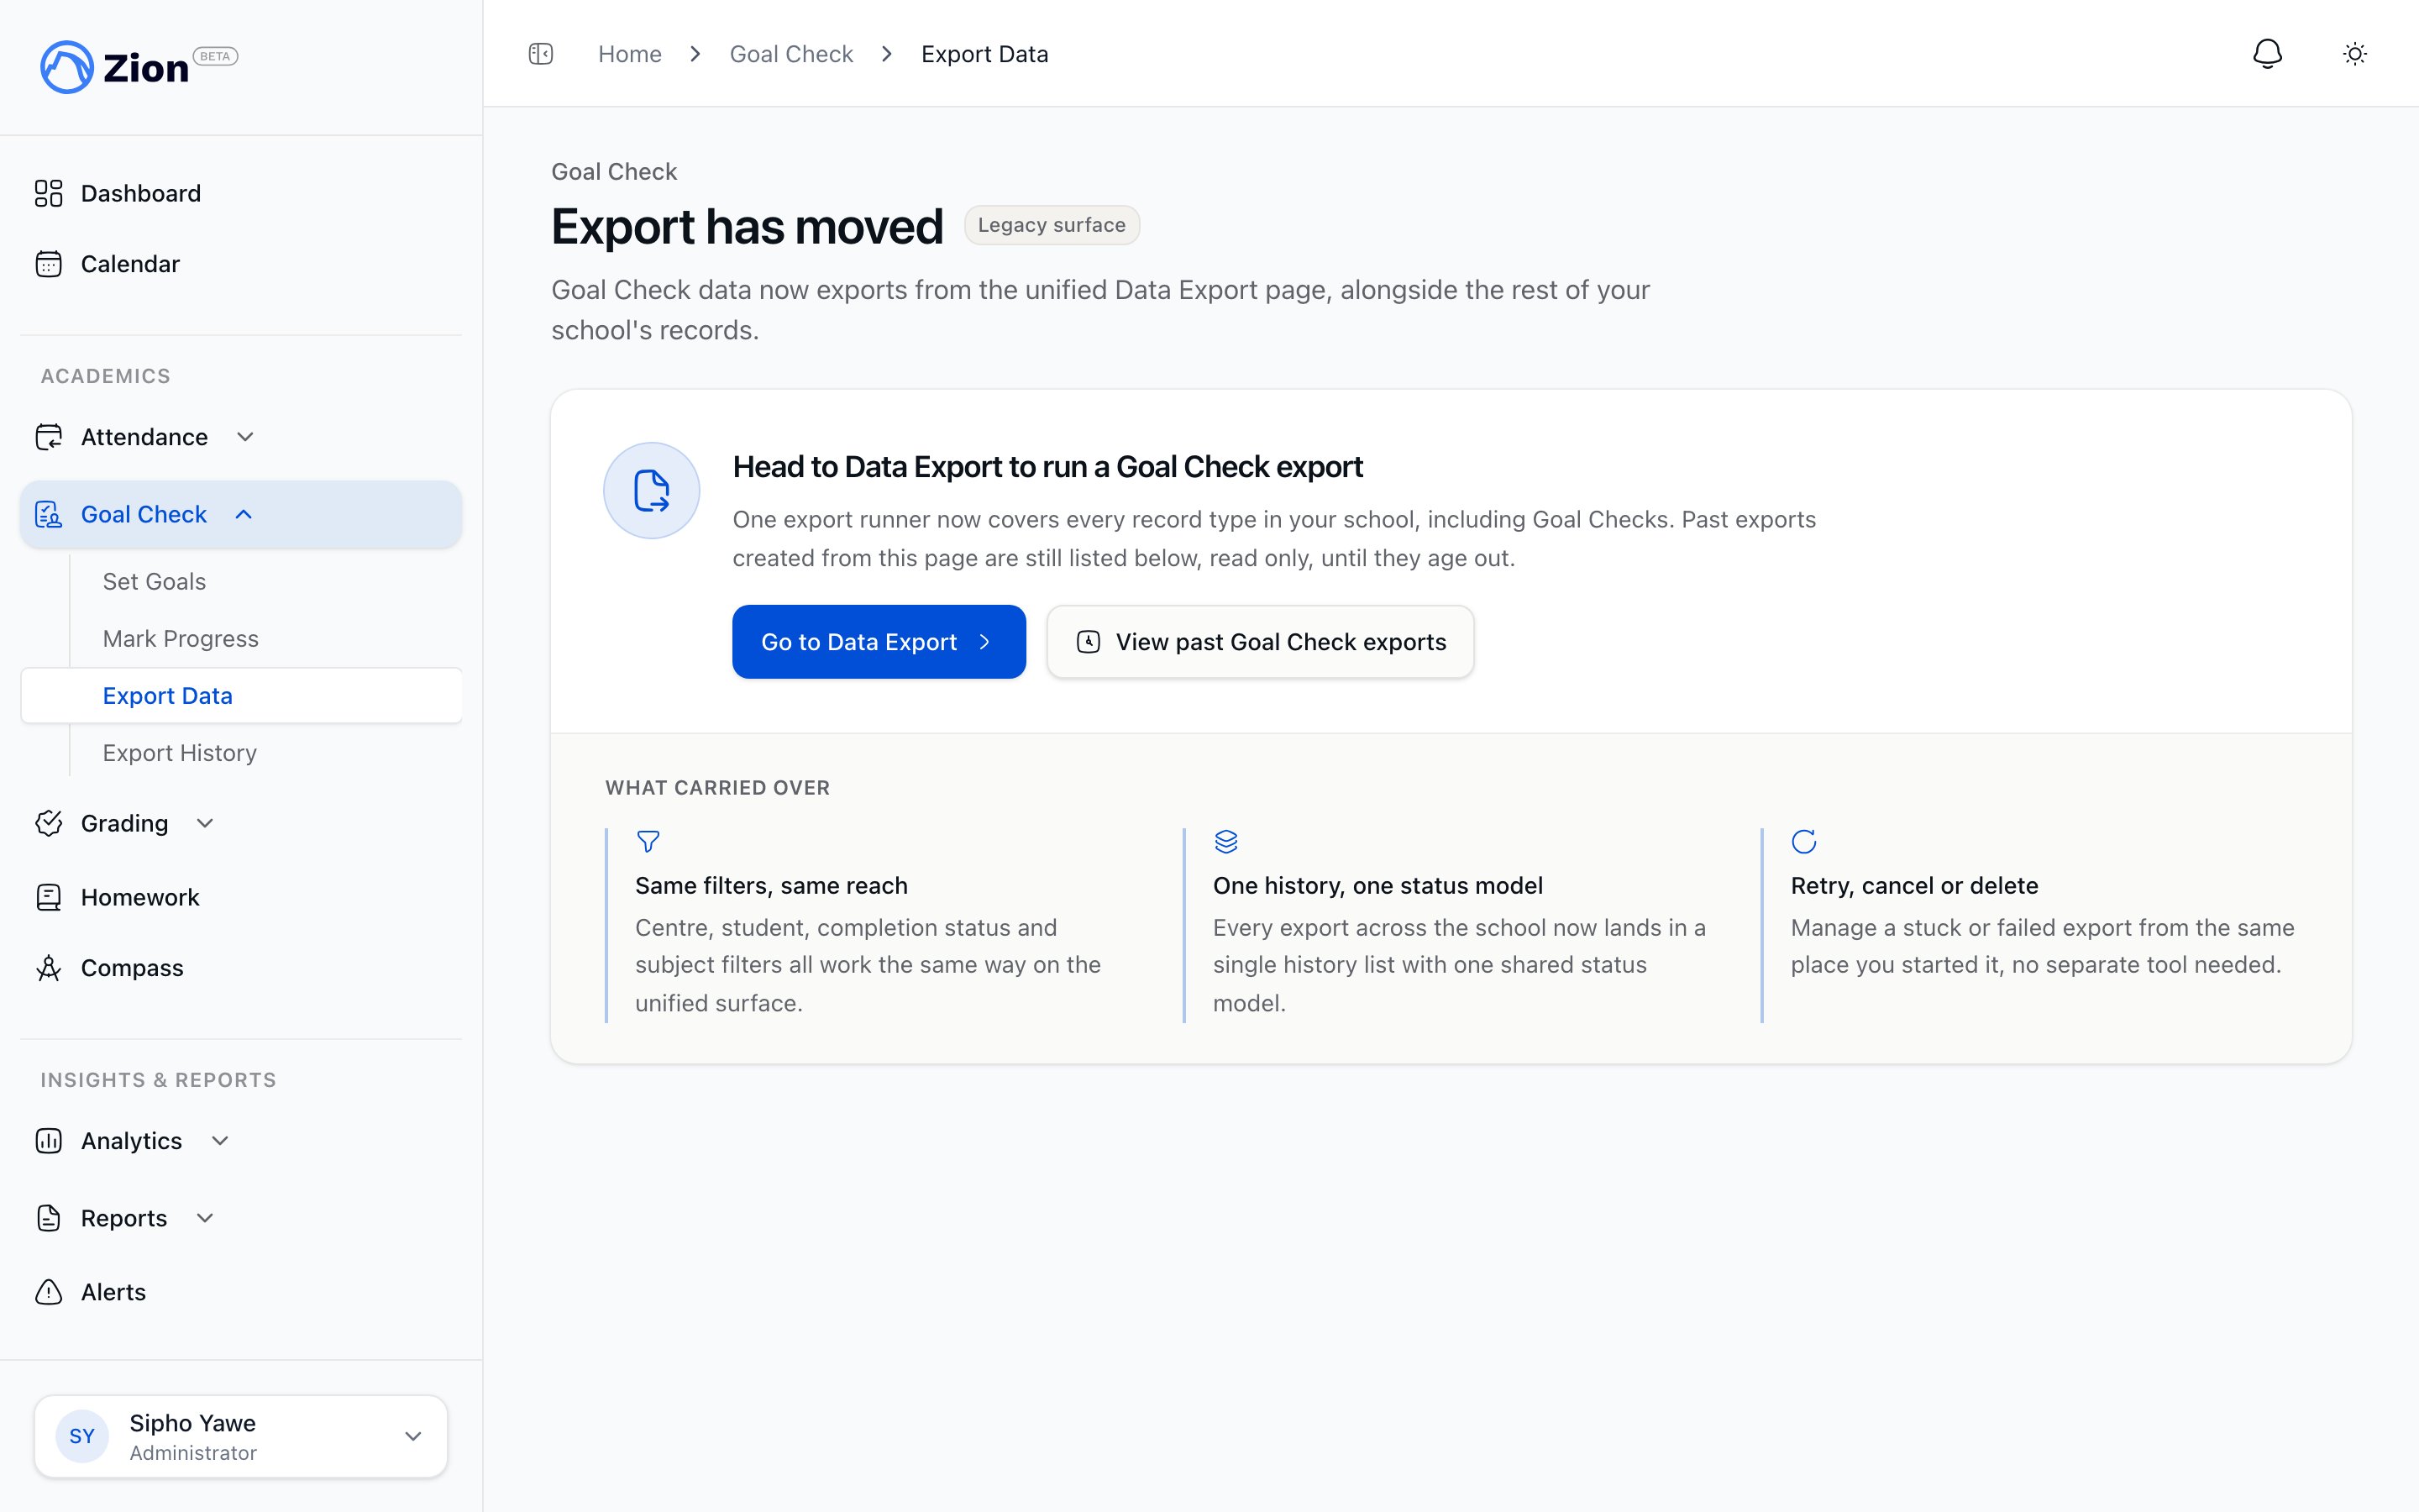2419x1512 pixels.
Task: Click the Homework icon
Action: (48, 897)
